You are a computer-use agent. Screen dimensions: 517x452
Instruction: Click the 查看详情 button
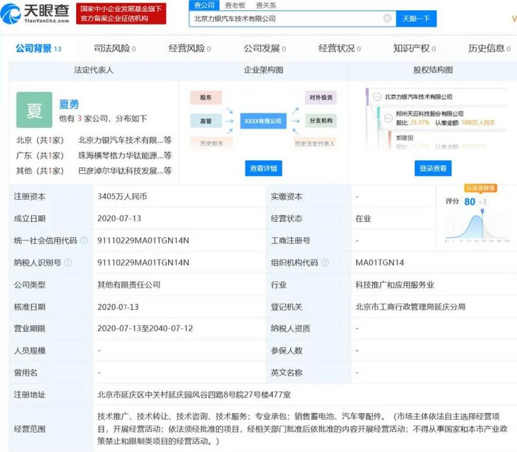264,168
